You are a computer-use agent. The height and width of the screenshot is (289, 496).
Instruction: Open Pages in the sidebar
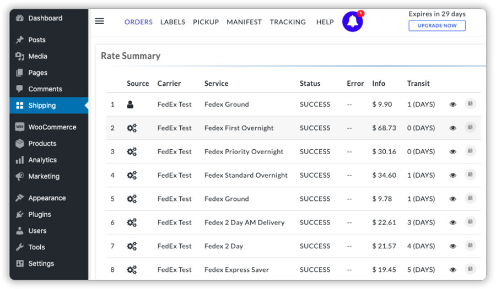(x=48, y=73)
